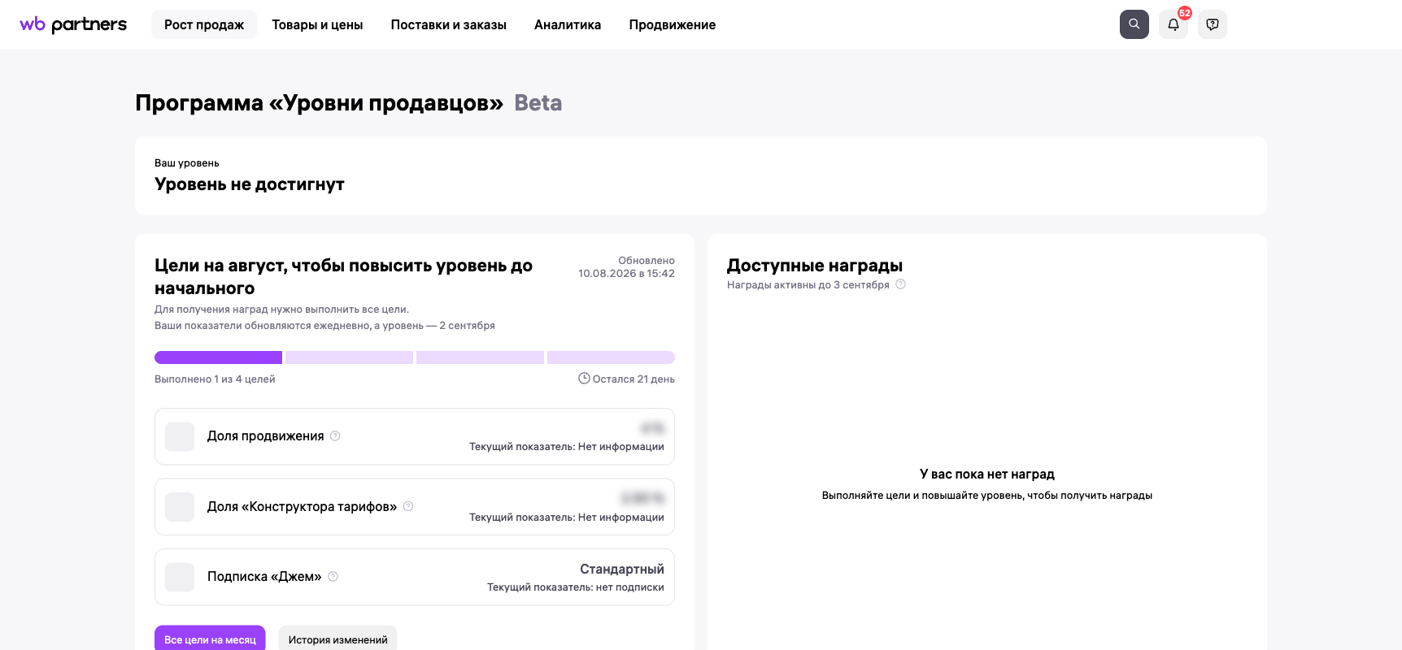Open notifications bell with 52 badge
The width and height of the screenshot is (1402, 650).
pyautogui.click(x=1173, y=24)
